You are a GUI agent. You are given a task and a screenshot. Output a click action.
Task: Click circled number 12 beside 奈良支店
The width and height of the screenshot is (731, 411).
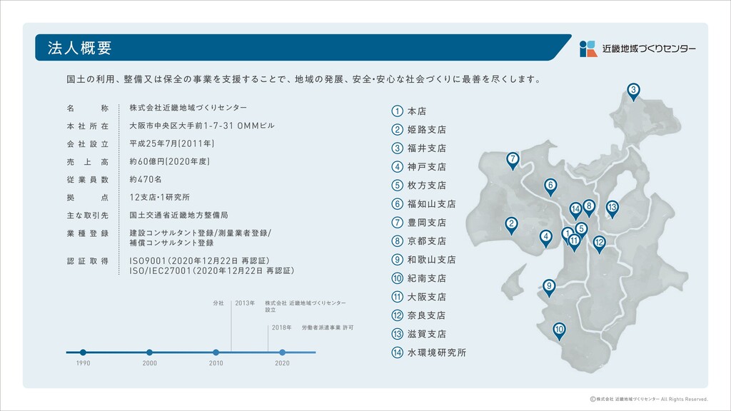coord(397,315)
